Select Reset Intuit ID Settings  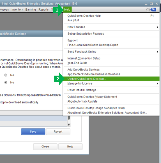pos(111,90)
